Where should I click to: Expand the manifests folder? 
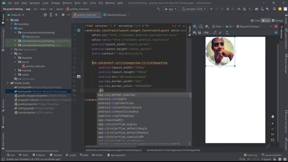[12, 24]
